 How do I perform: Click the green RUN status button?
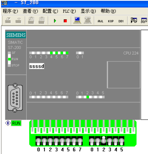click(16, 123)
